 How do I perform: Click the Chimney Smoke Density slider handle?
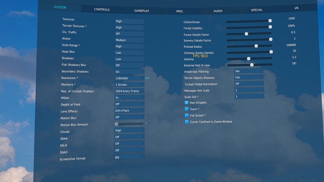pyautogui.click(x=271, y=52)
